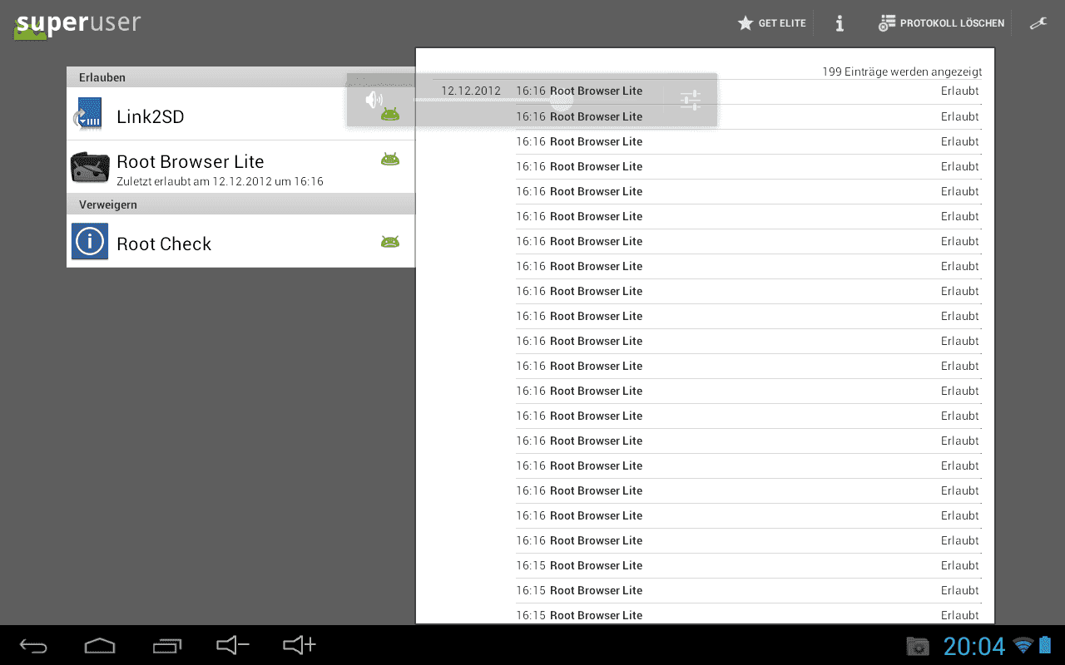Click '199 Einträge werden angezeigt' text
This screenshot has width=1065, height=665.
click(x=902, y=72)
